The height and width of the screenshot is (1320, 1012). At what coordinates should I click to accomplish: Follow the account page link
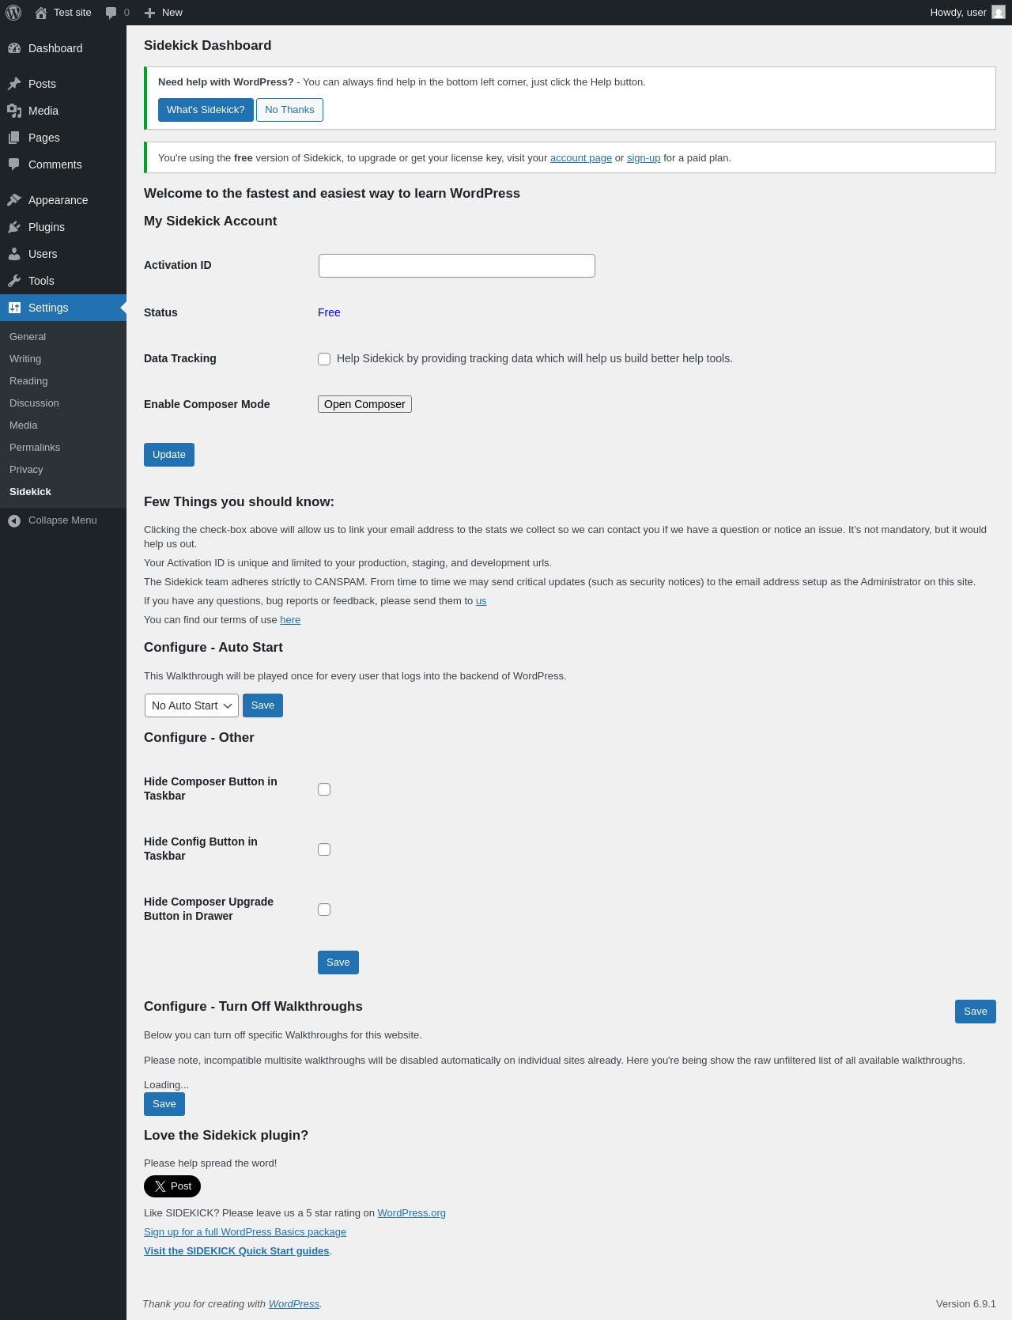(x=581, y=158)
